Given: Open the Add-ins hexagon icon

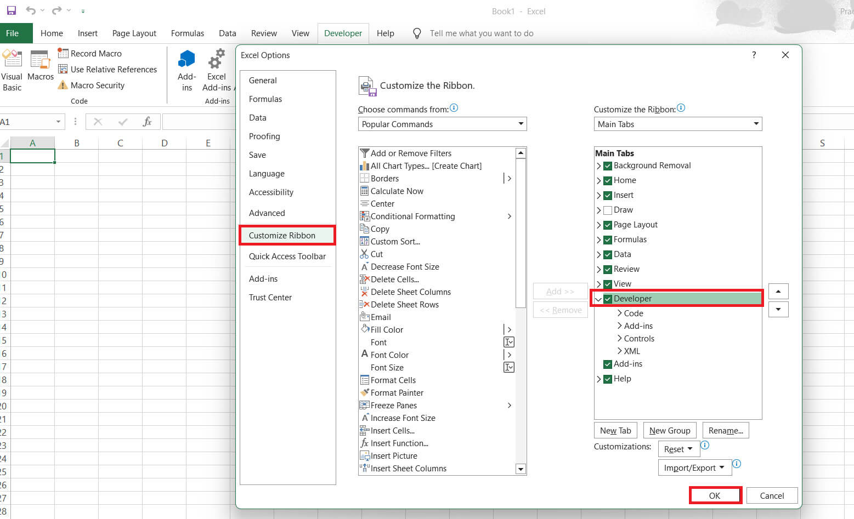Looking at the screenshot, I should 187,59.
